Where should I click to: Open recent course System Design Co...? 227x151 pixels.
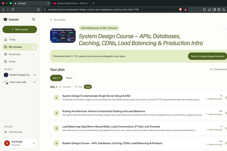[x=20, y=75]
